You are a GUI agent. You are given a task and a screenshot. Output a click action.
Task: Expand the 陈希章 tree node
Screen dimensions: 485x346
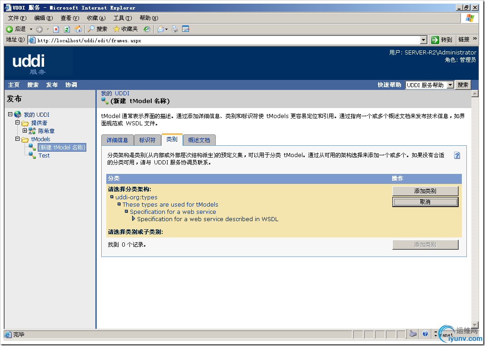pos(25,130)
